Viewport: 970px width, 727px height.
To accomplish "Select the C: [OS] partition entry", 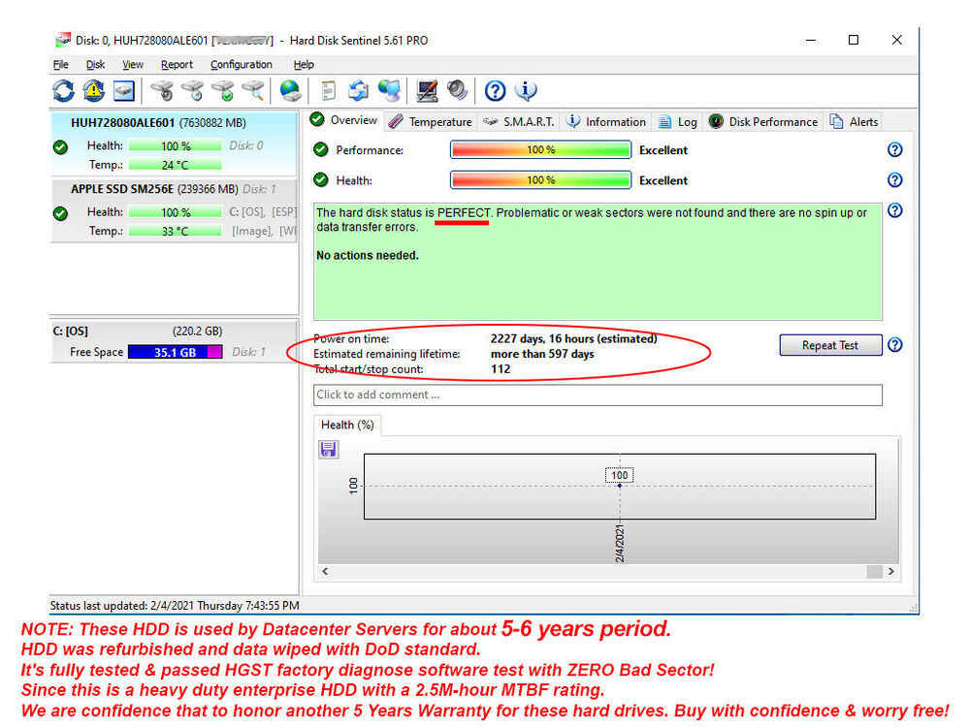I will point(174,341).
